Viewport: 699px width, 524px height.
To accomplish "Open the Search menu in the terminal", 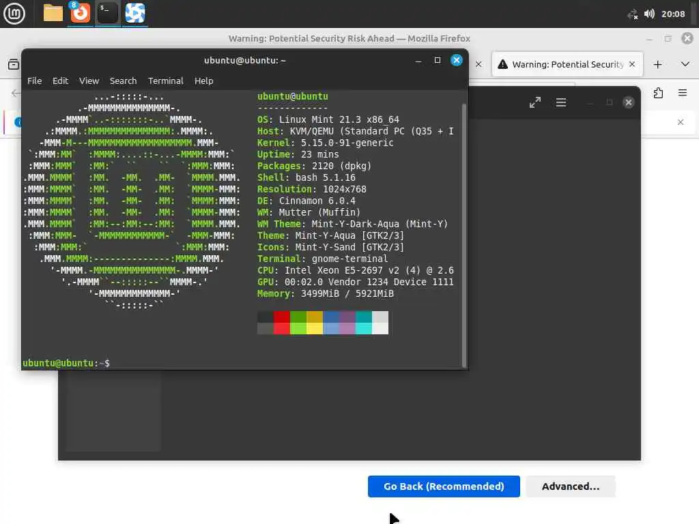I will click(123, 81).
